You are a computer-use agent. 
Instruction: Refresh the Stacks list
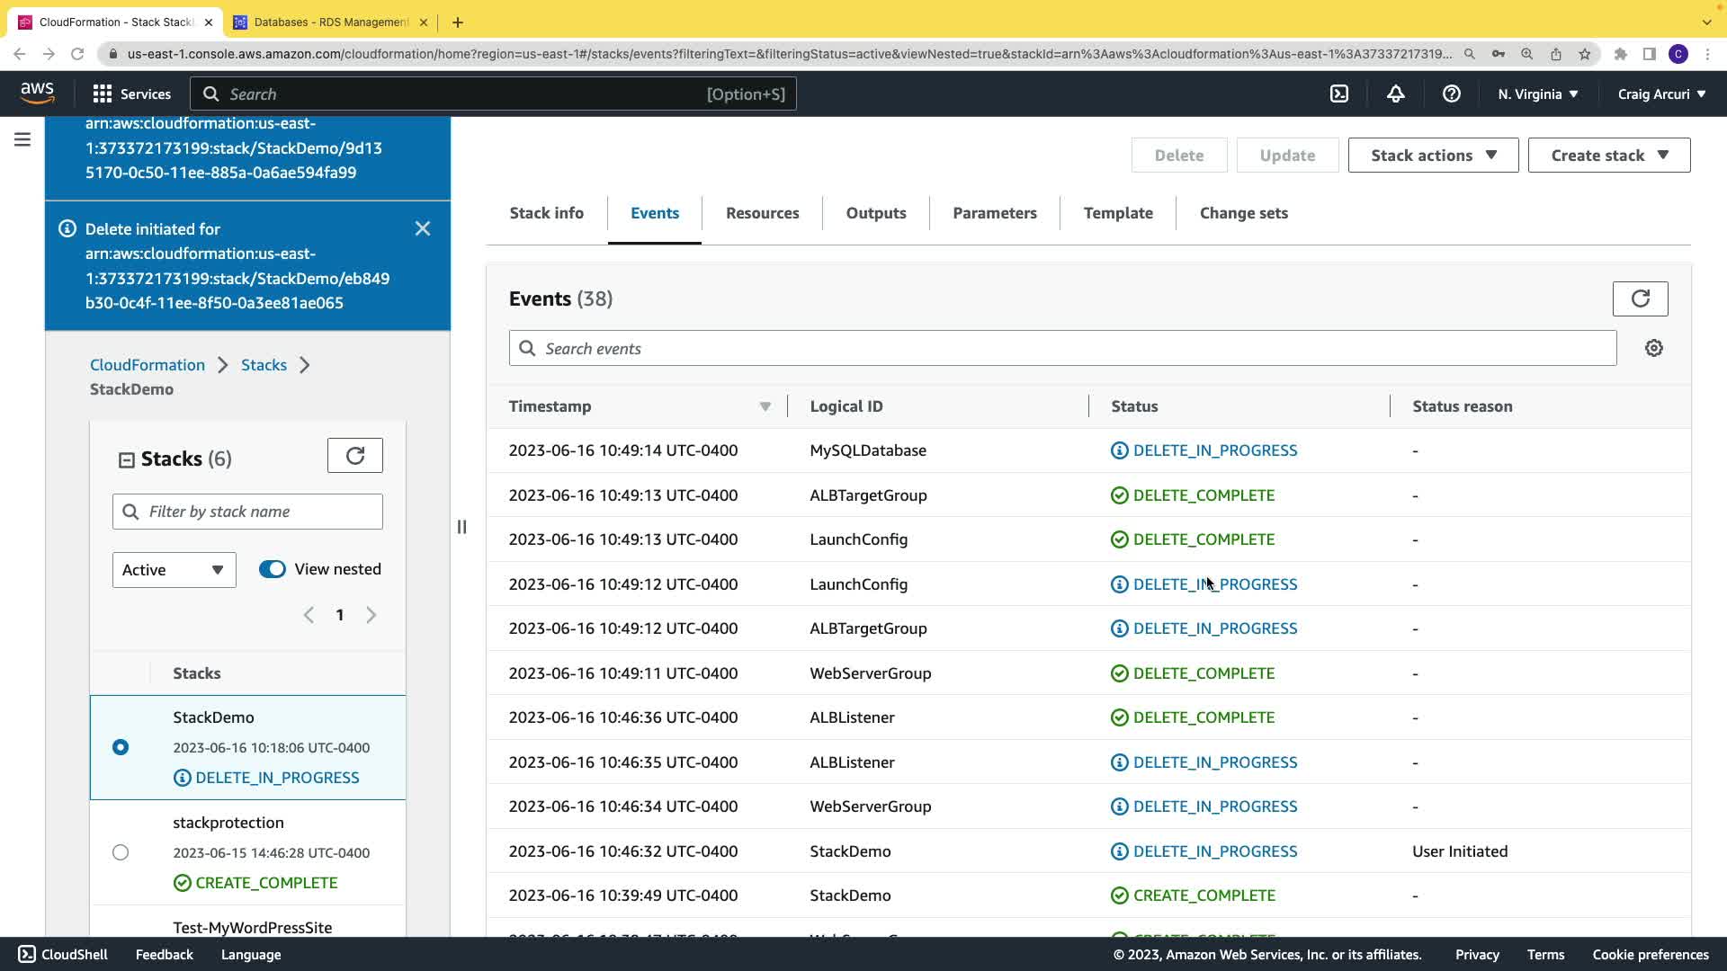click(x=354, y=456)
